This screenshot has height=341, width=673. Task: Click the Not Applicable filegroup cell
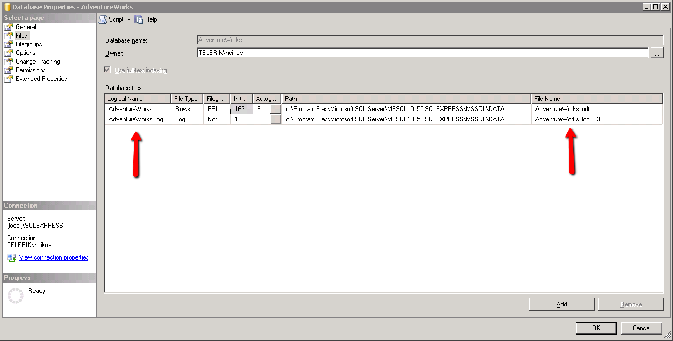[x=217, y=119]
